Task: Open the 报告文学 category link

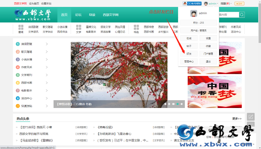Action: coord(105,27)
